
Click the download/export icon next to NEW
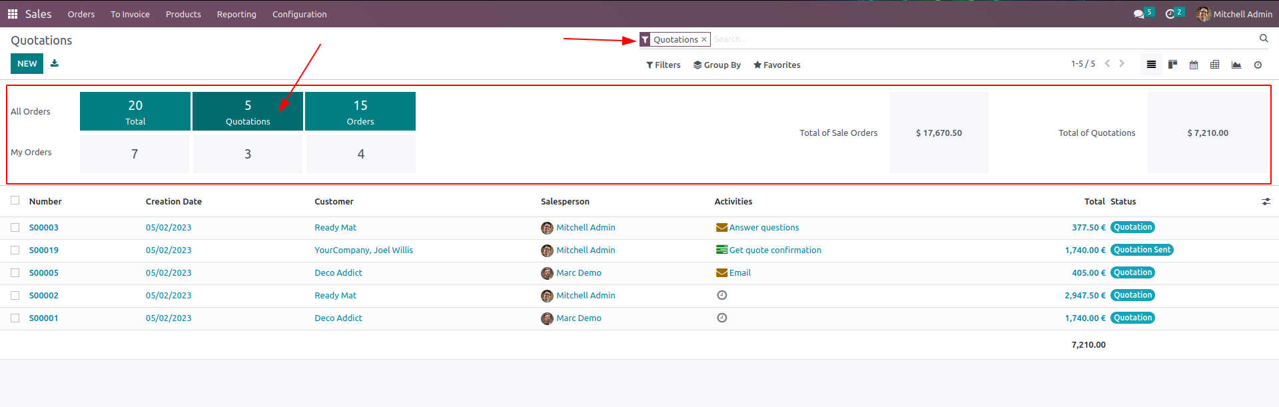point(55,63)
